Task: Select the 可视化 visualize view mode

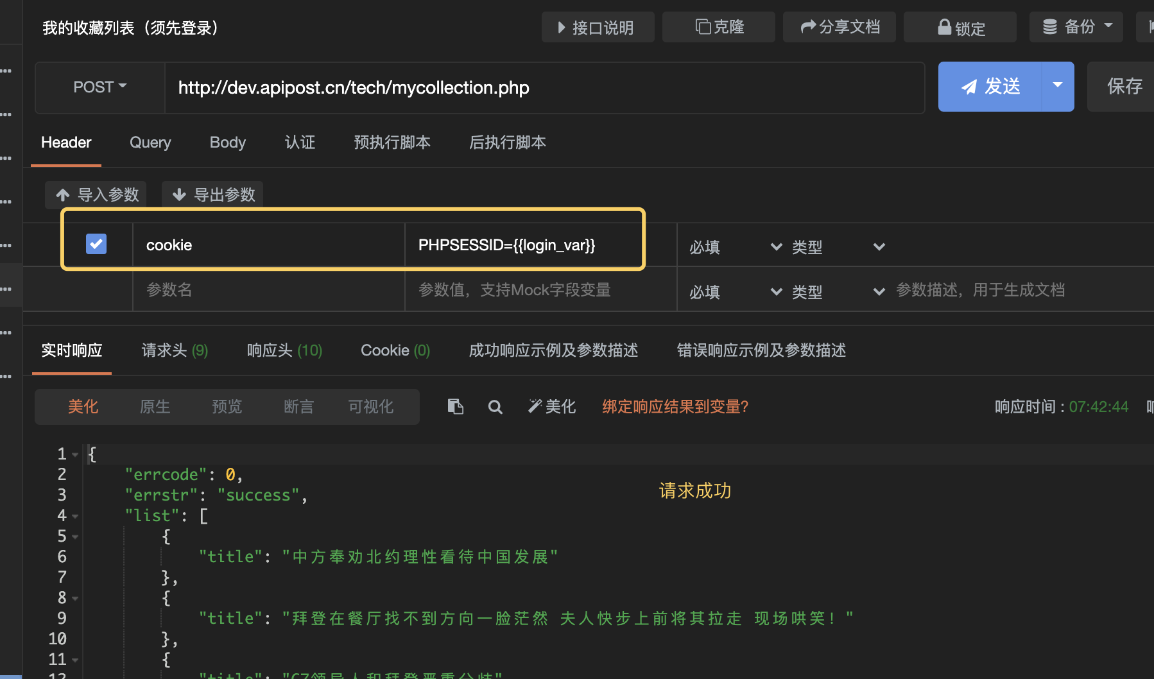Action: [371, 407]
